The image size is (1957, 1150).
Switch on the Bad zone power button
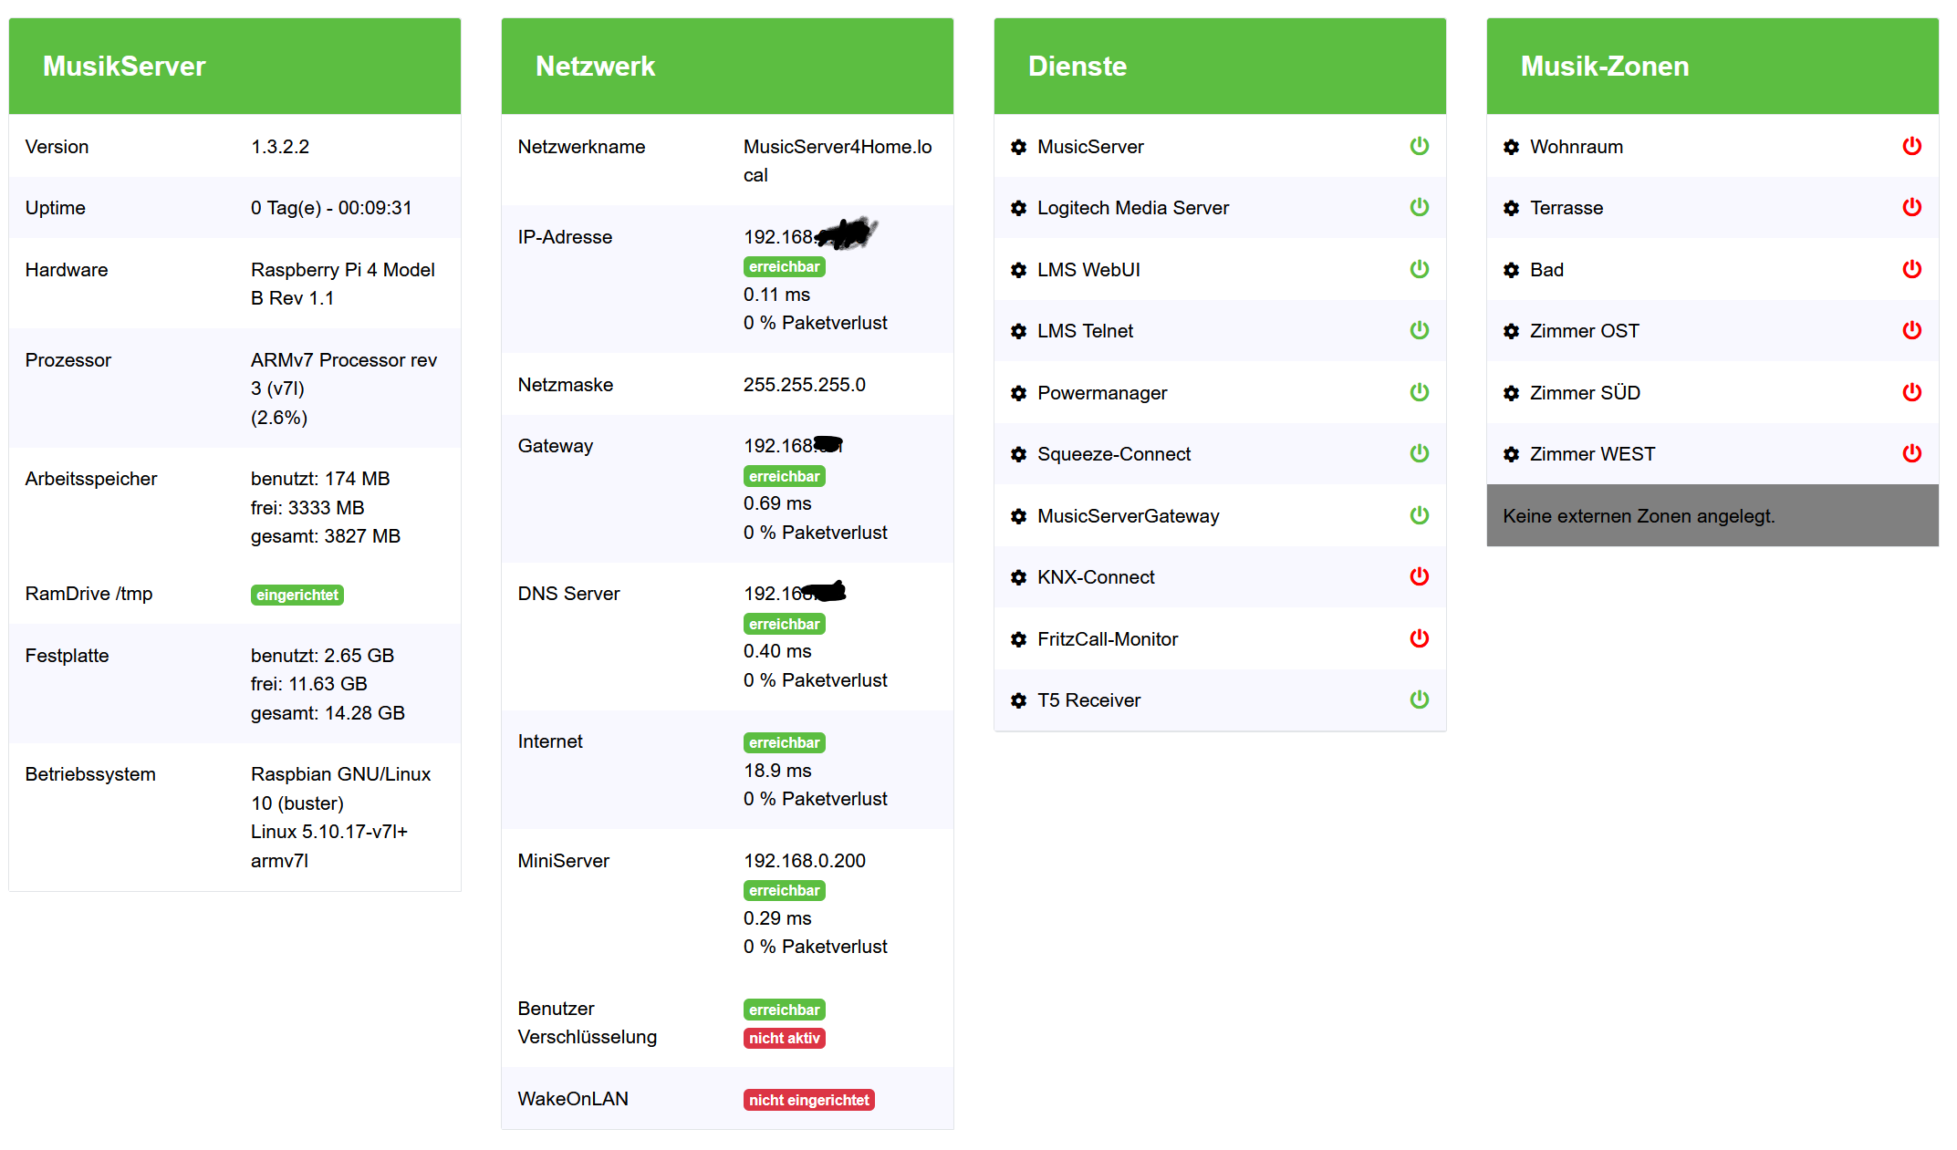[x=1911, y=269]
